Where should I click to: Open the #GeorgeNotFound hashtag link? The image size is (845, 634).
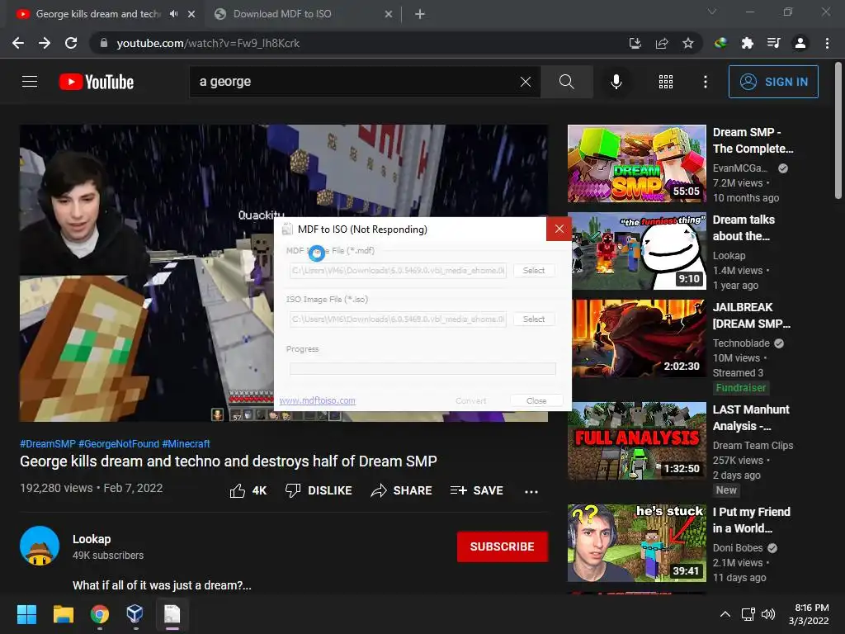click(119, 443)
